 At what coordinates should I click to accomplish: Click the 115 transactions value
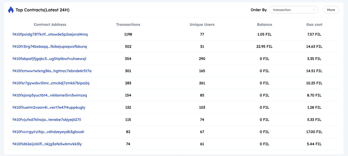pos(128,120)
